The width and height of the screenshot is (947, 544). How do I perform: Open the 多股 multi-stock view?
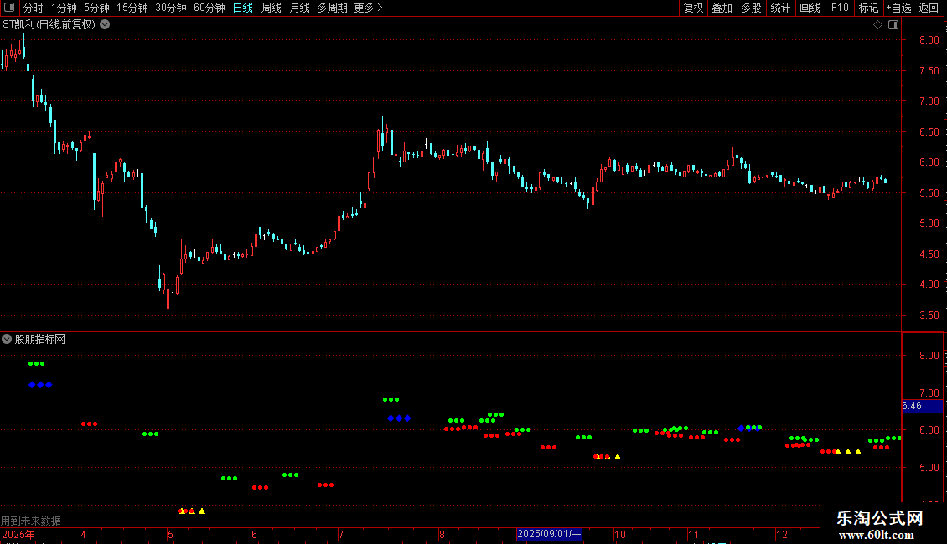751,8
